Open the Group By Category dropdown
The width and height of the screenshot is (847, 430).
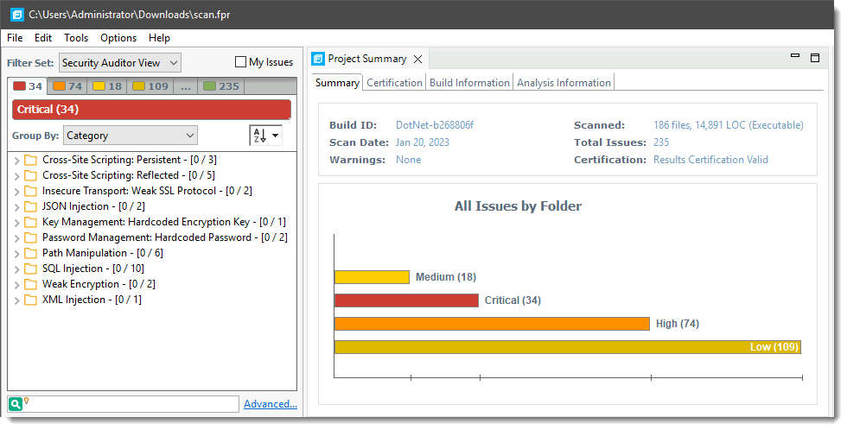(130, 136)
